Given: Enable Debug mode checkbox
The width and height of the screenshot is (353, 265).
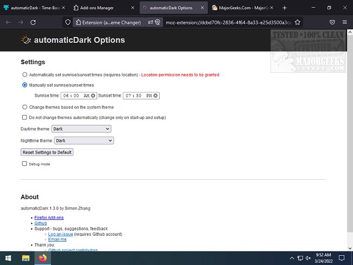Looking at the screenshot, I should (x=24, y=163).
